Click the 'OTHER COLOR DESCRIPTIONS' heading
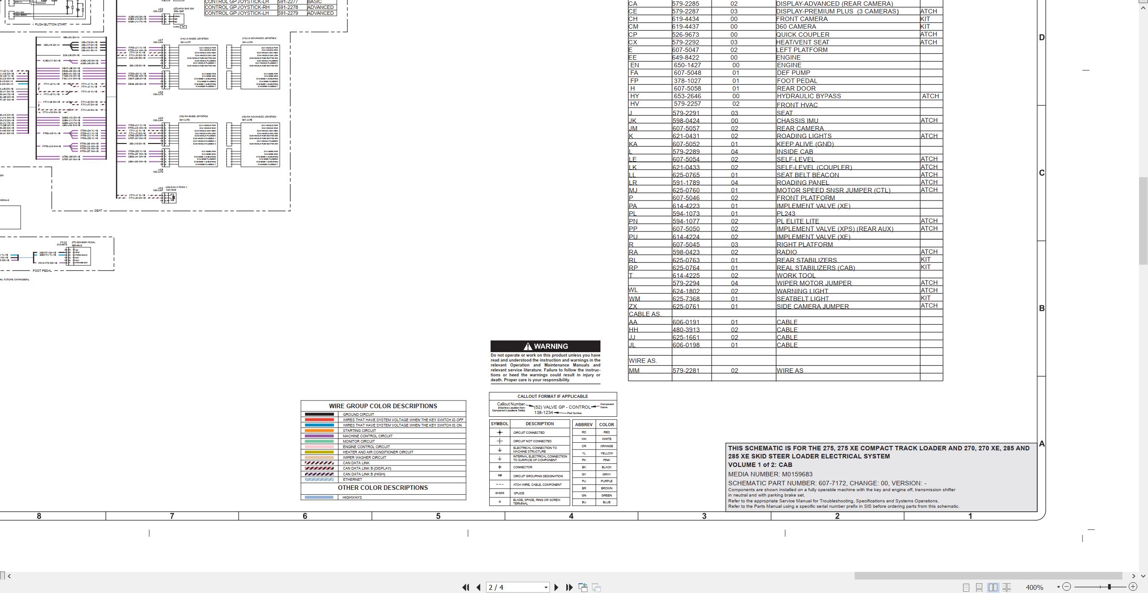 point(383,488)
